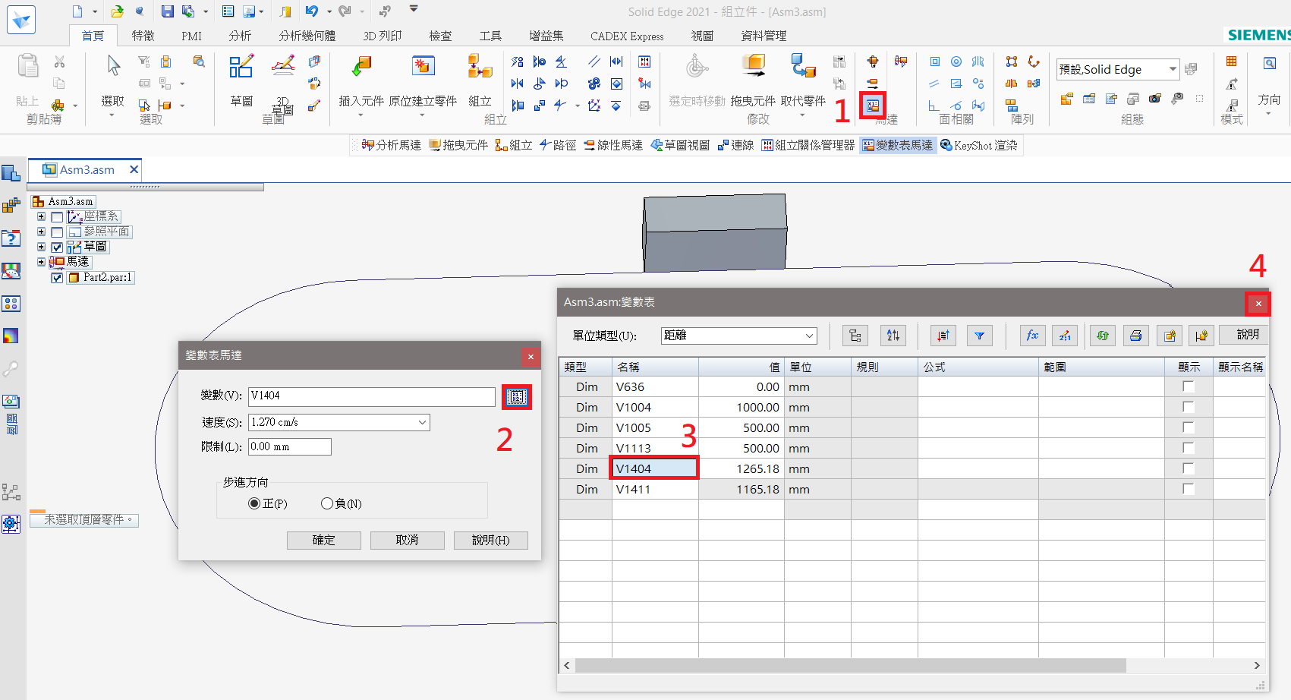The image size is (1291, 700).
Task: Expand the Reference Planes tree node
Action: click(x=41, y=232)
